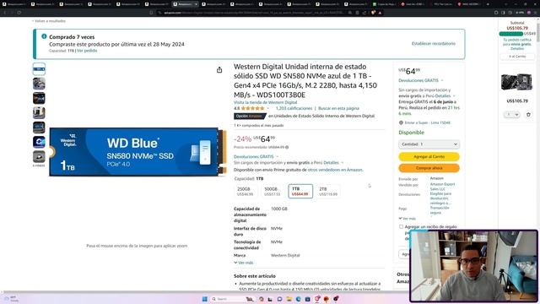The height and width of the screenshot is (304, 540).
Task: Click the '1000 GB' capacity value
Action: [x=279, y=209]
